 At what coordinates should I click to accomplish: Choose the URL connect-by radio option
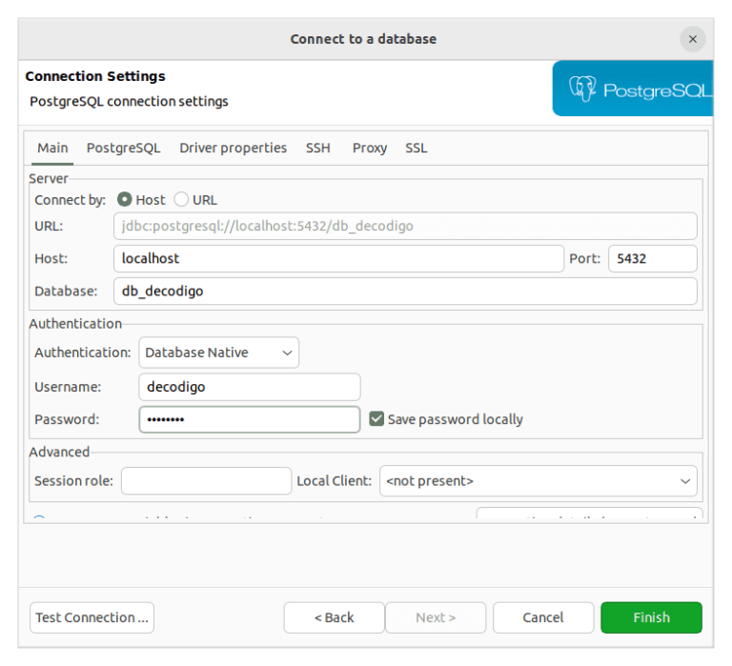coord(181,200)
